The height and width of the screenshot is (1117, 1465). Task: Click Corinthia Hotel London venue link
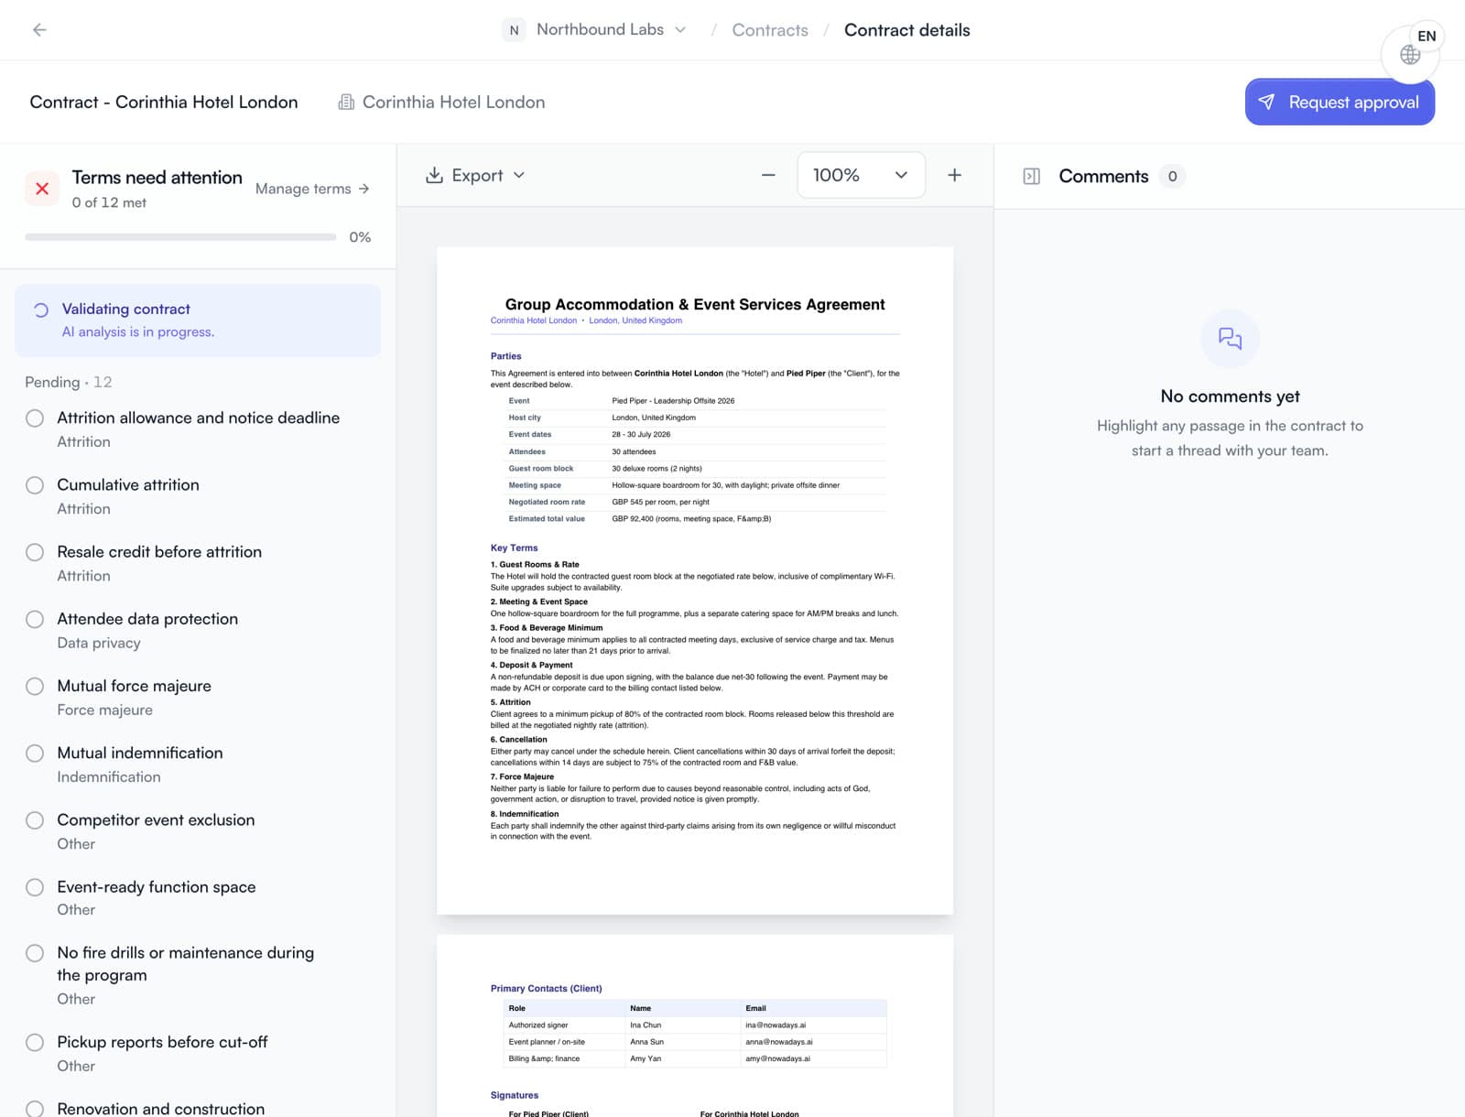(441, 102)
